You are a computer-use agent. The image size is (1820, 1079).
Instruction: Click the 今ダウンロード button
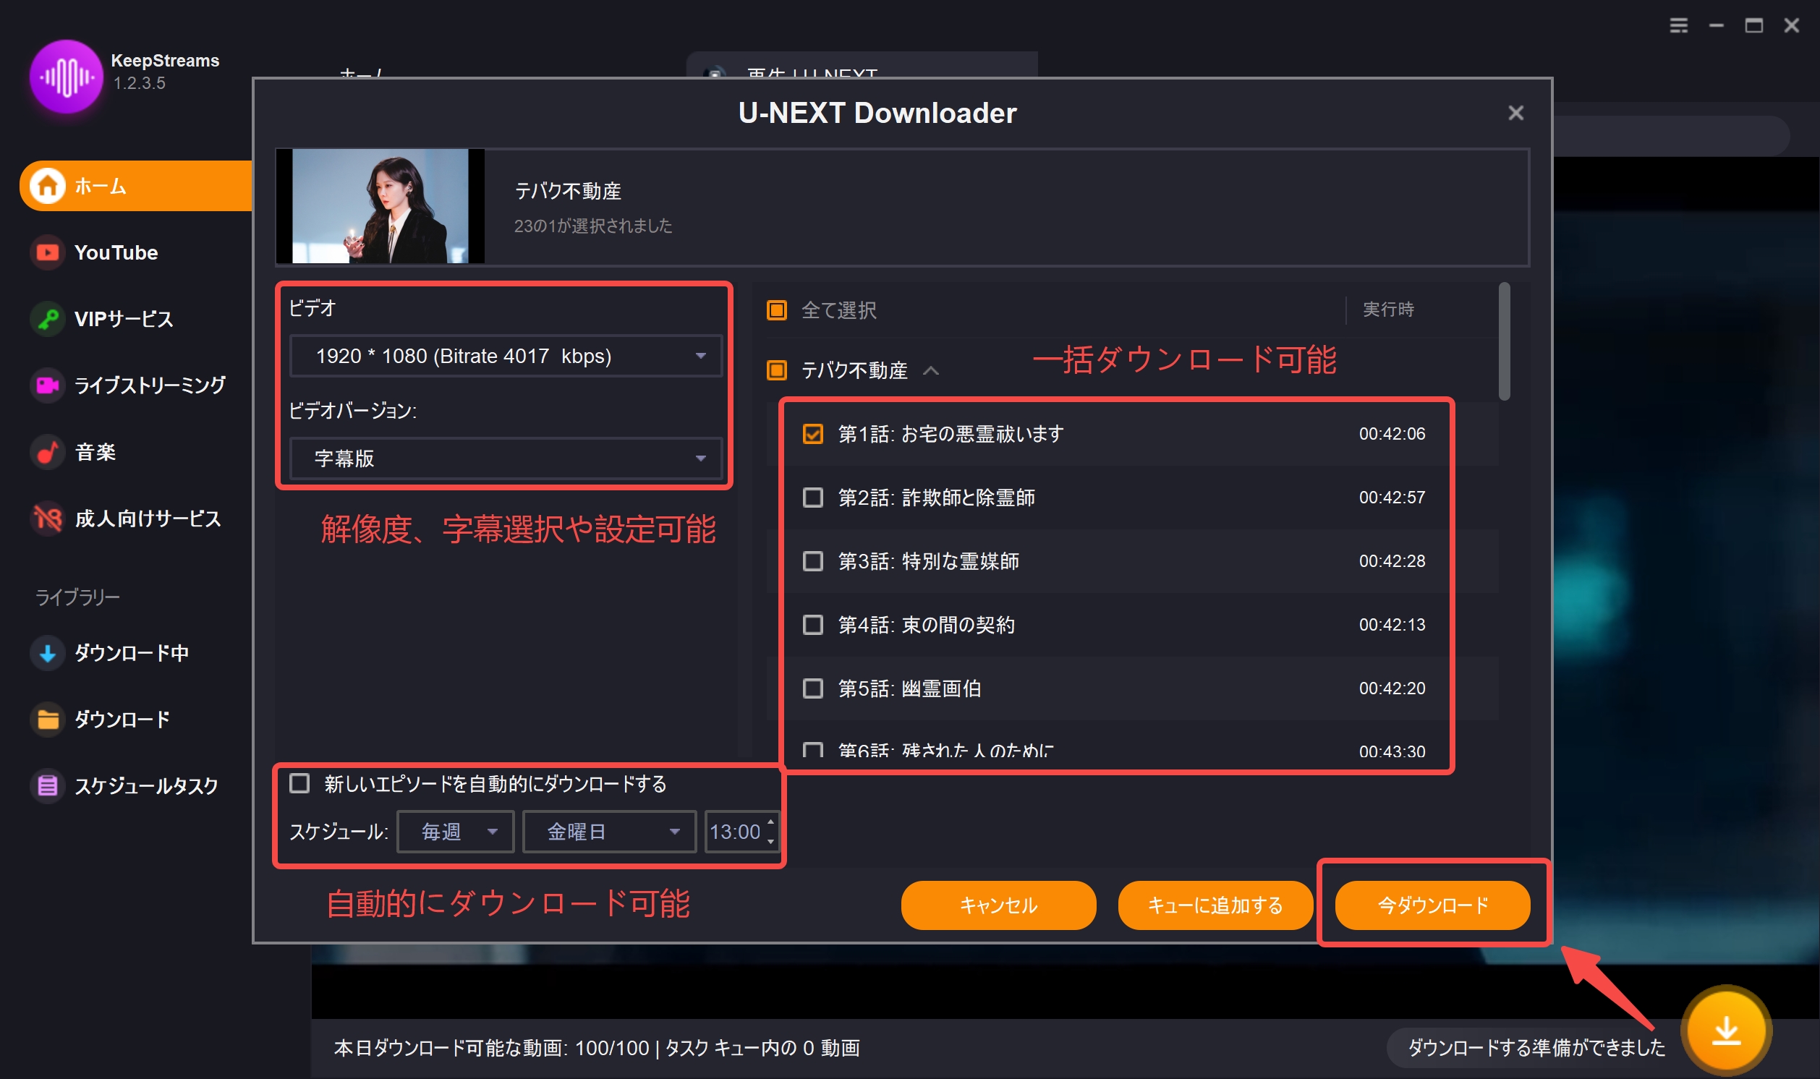click(1432, 905)
